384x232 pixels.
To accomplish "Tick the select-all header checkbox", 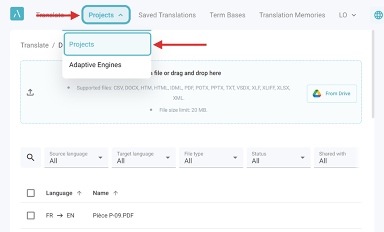I will pyautogui.click(x=31, y=193).
